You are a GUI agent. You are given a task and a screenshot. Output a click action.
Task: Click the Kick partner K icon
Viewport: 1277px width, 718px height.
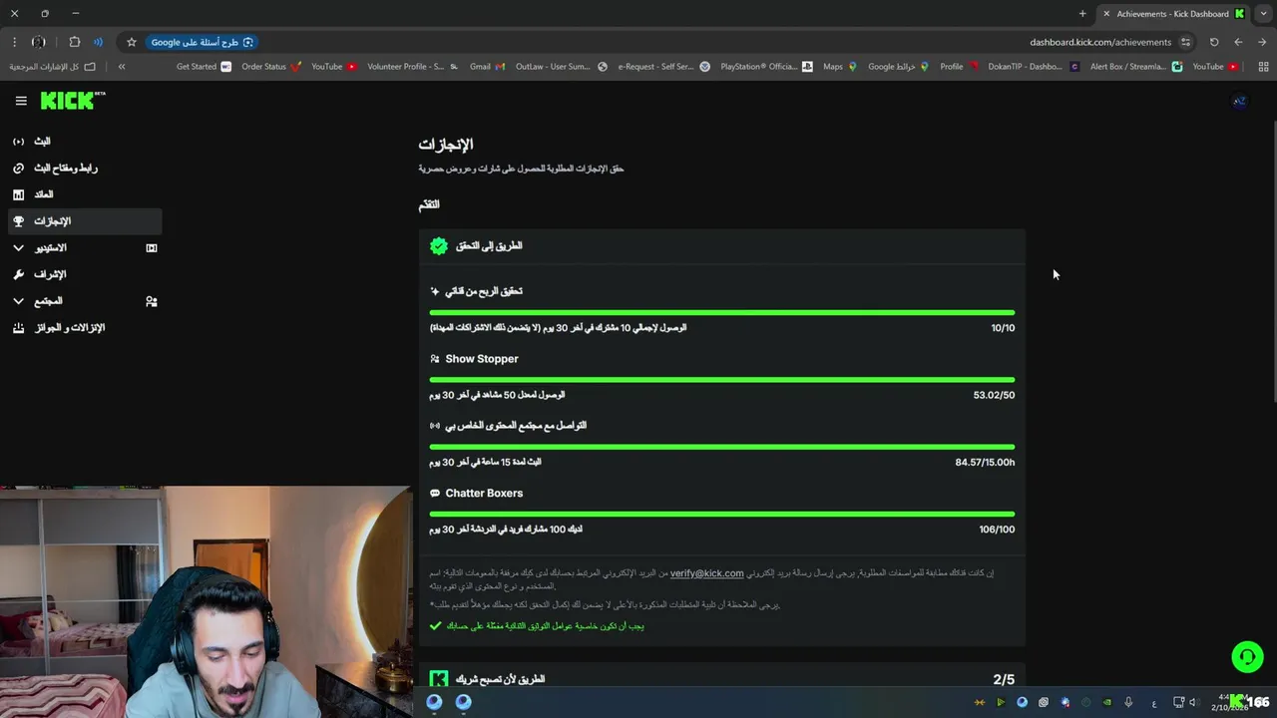[x=439, y=679]
